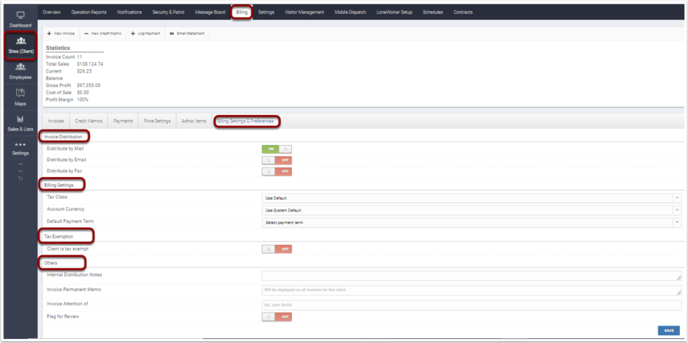Enable Distribute by Email switch

tap(277, 160)
